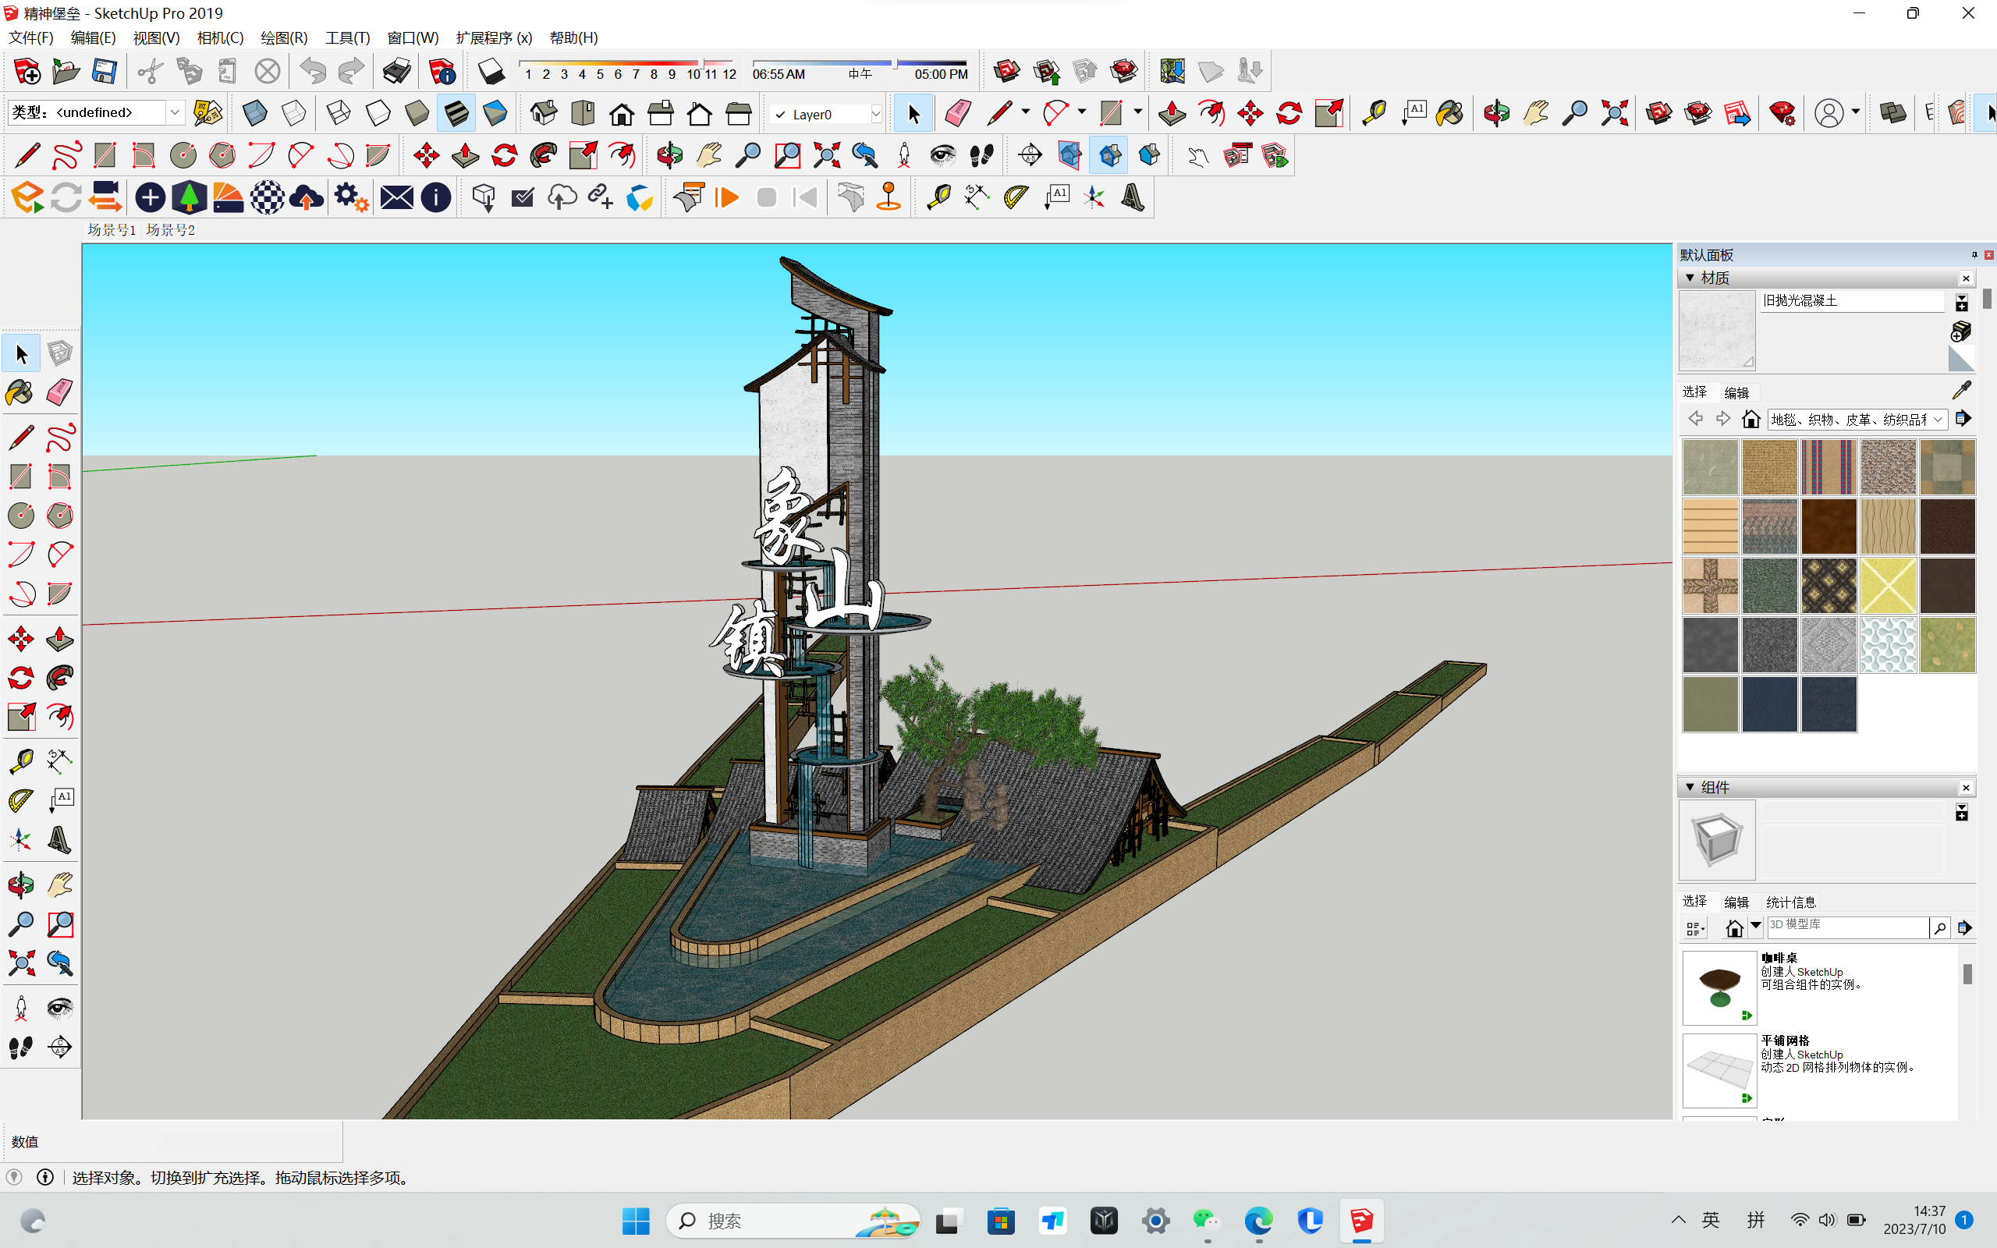
Task: Select the Tape Measure tool in left toolbar
Action: [x=20, y=760]
